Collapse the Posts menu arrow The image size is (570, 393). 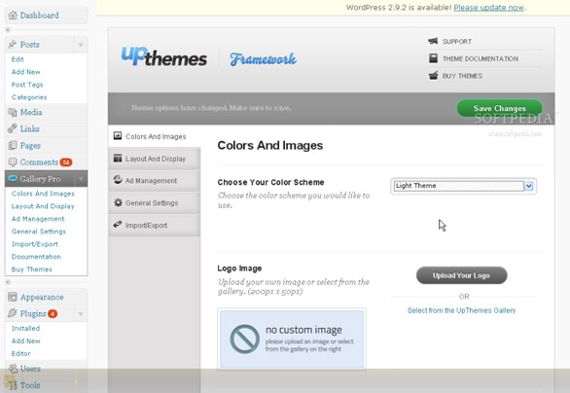pos(81,45)
